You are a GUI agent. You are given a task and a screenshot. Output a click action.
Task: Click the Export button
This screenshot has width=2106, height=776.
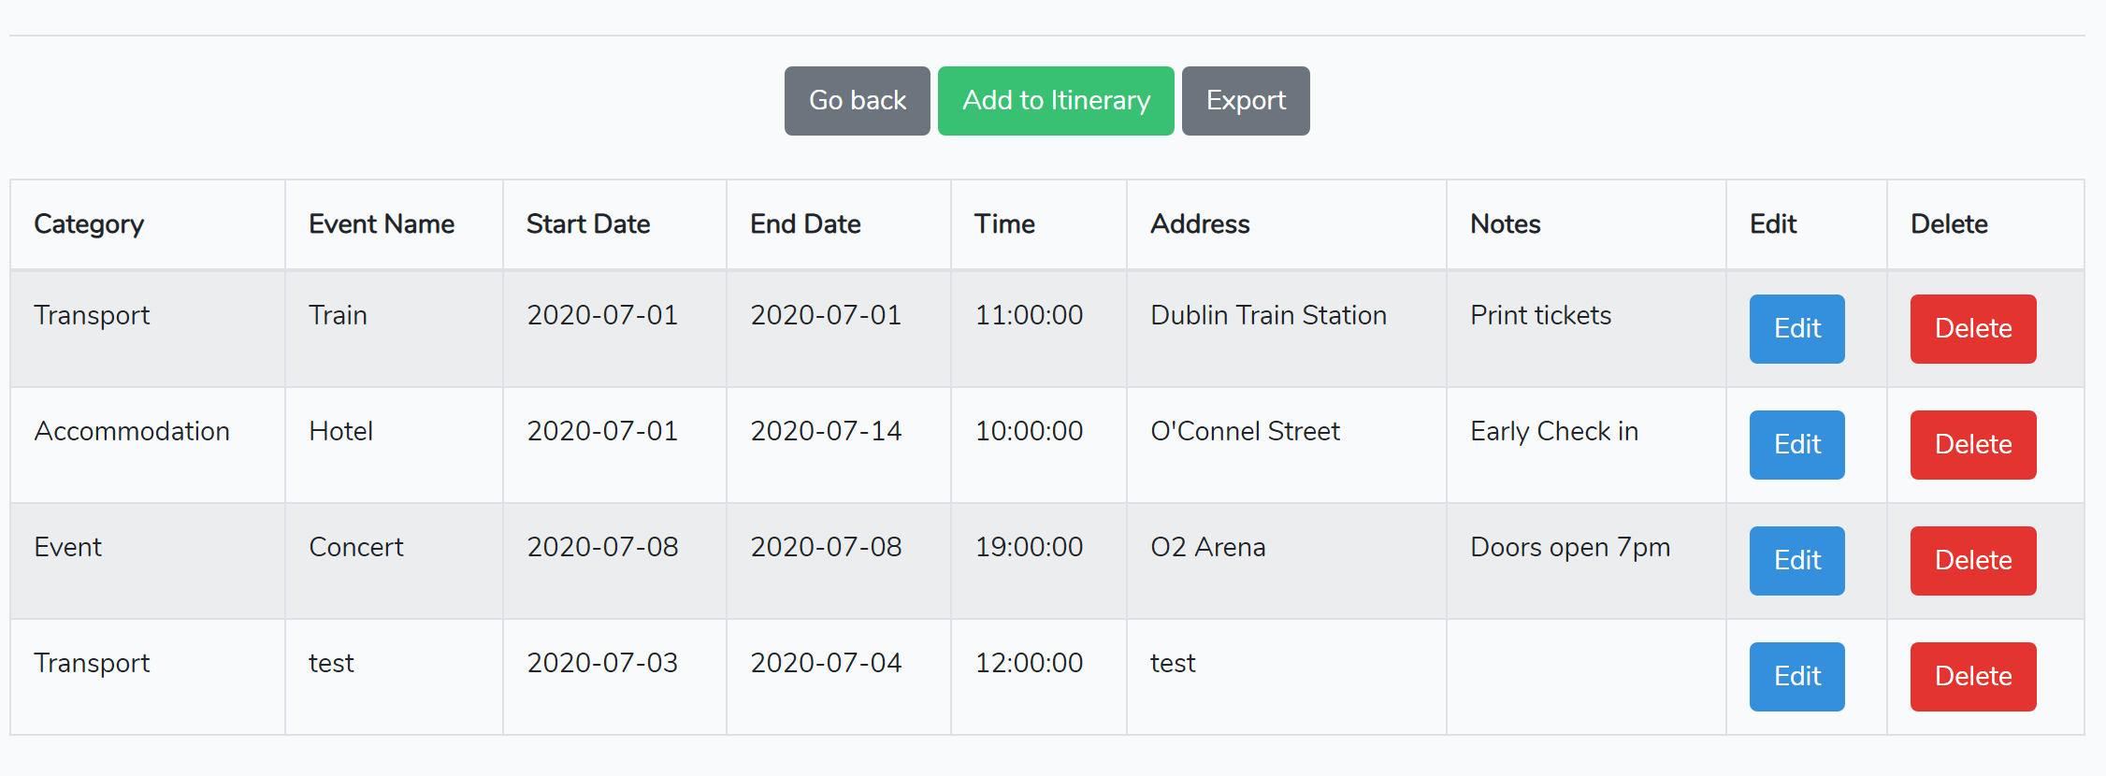1245,101
